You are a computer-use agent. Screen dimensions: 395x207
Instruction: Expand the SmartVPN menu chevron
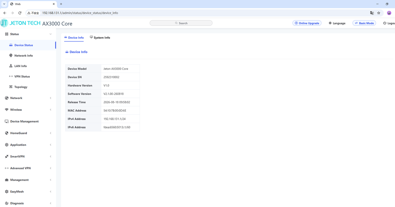[x=50, y=156]
